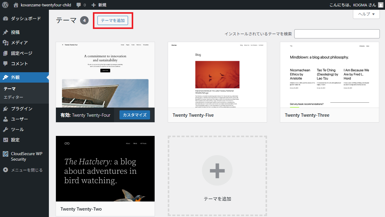The height and width of the screenshot is (217, 385).
Task: Open the site home icon in admin bar
Action: click(16, 5)
